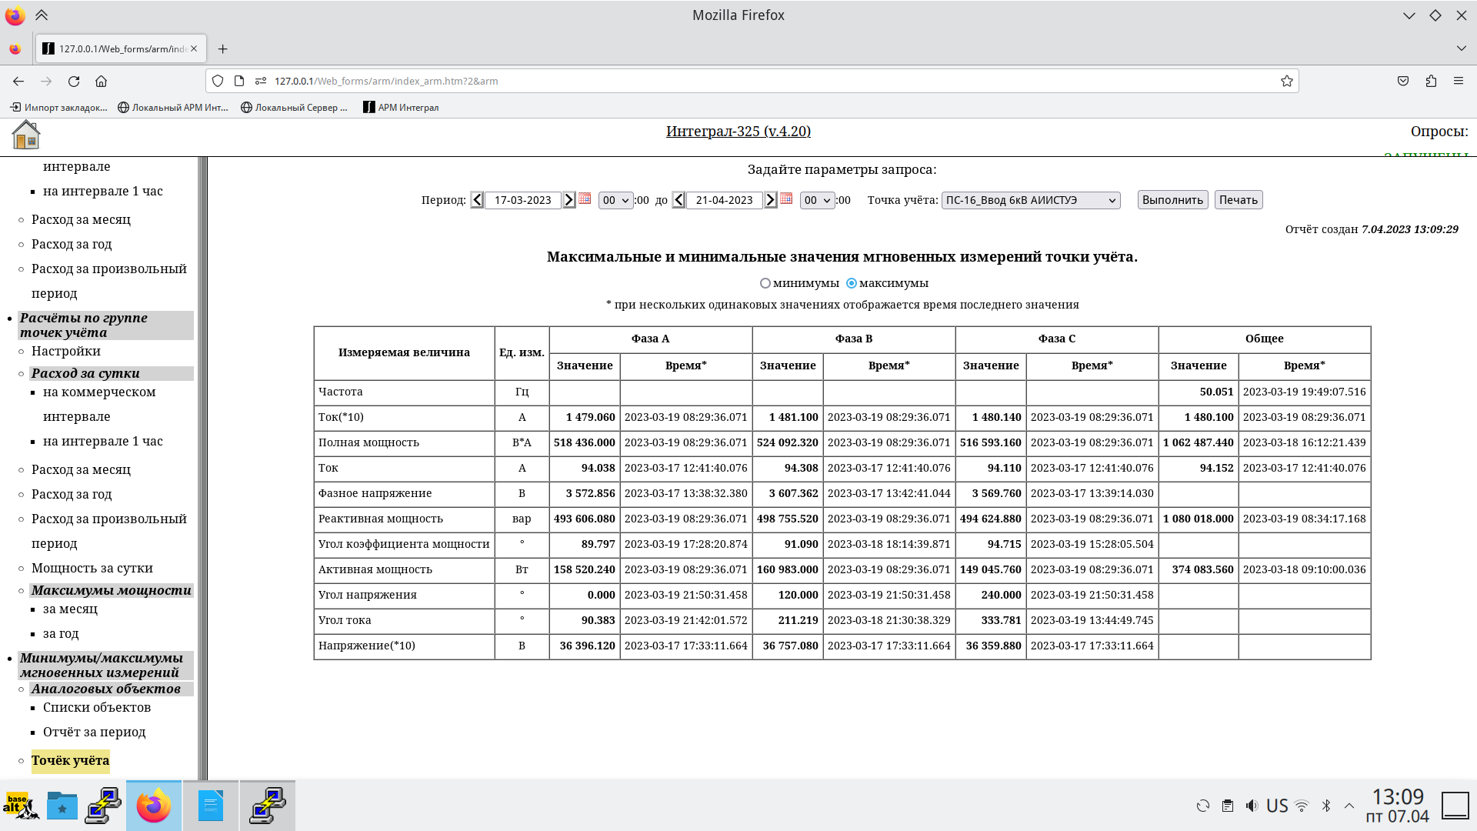The width and height of the screenshot is (1477, 831).
Task: Click the Wi-Fi network tray icon
Action: (1302, 806)
